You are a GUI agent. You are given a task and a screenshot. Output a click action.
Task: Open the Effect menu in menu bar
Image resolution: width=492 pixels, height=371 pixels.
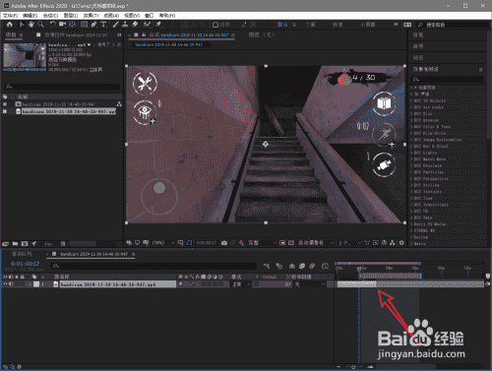coord(91,16)
